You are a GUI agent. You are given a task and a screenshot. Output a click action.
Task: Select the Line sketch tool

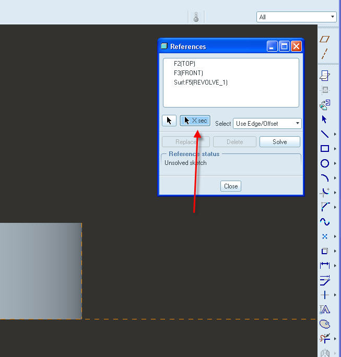point(325,134)
